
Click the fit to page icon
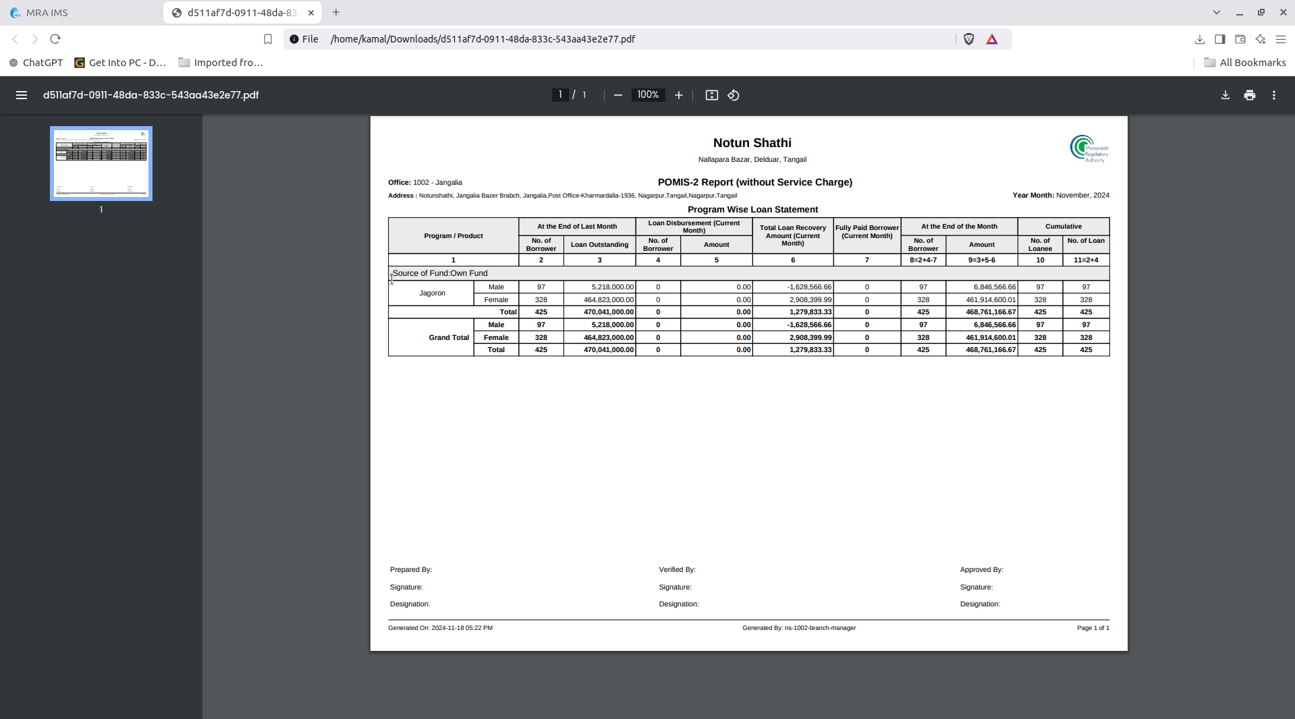coord(711,95)
